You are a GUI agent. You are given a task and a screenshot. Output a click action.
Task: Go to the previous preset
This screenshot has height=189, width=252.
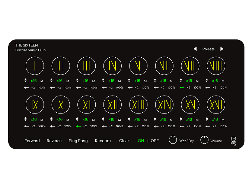click(x=195, y=49)
